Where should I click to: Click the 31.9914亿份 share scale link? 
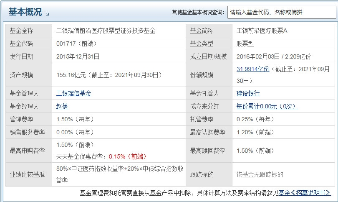tap(253, 69)
